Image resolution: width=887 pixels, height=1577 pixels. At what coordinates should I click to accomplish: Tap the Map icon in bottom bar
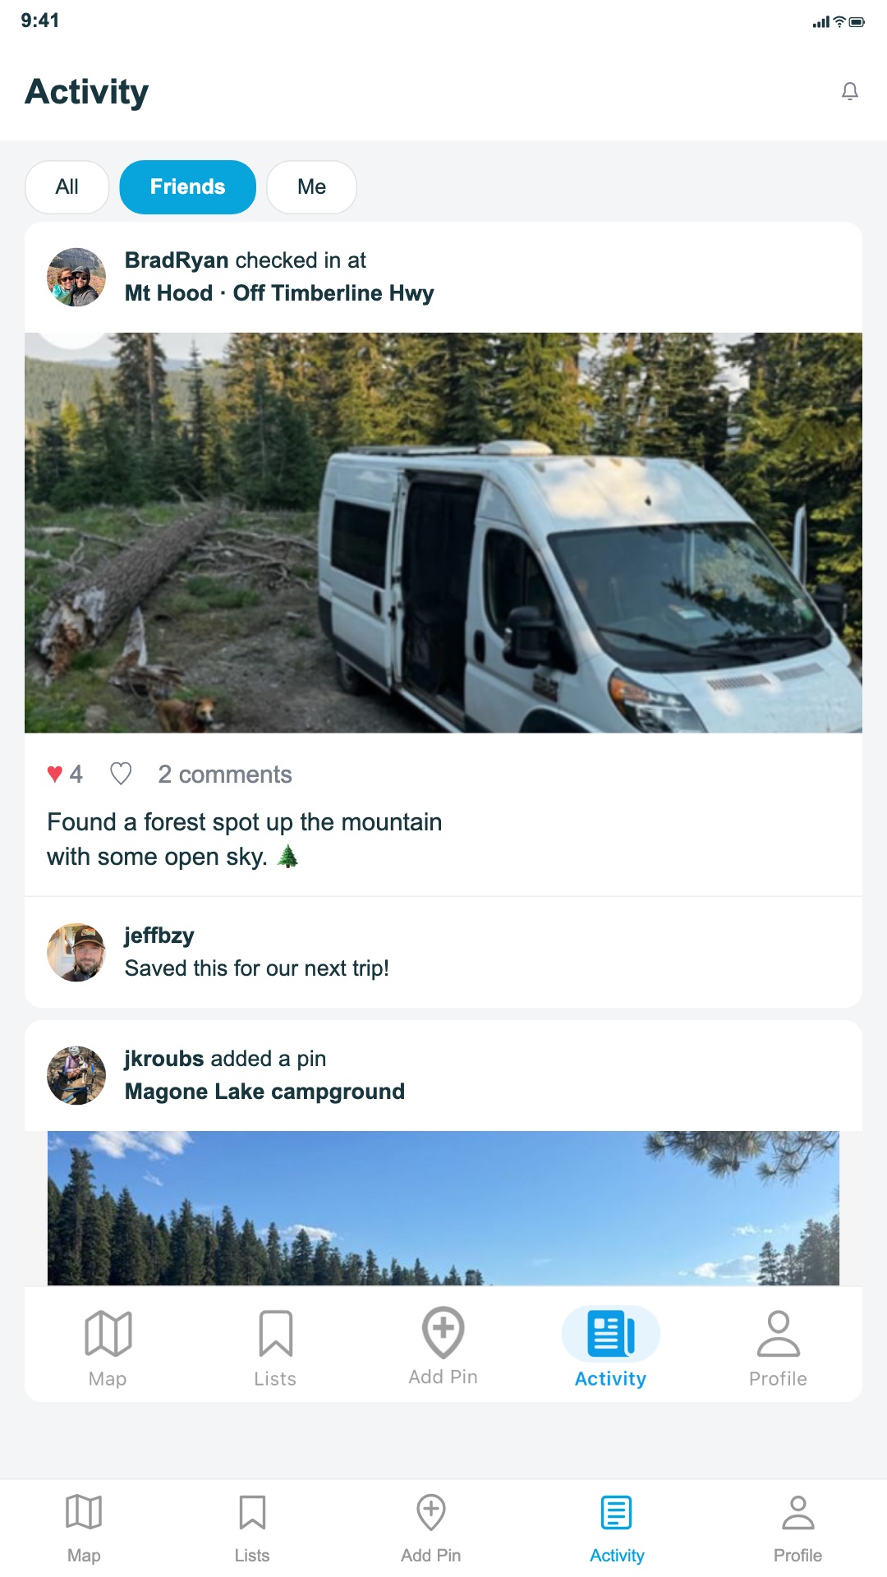(84, 1512)
